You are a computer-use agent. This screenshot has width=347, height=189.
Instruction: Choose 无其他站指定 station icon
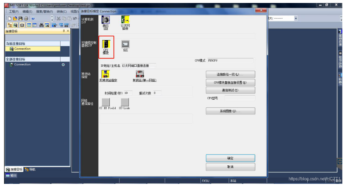106,74
